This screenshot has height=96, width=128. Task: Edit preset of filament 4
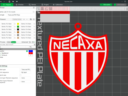34,27
